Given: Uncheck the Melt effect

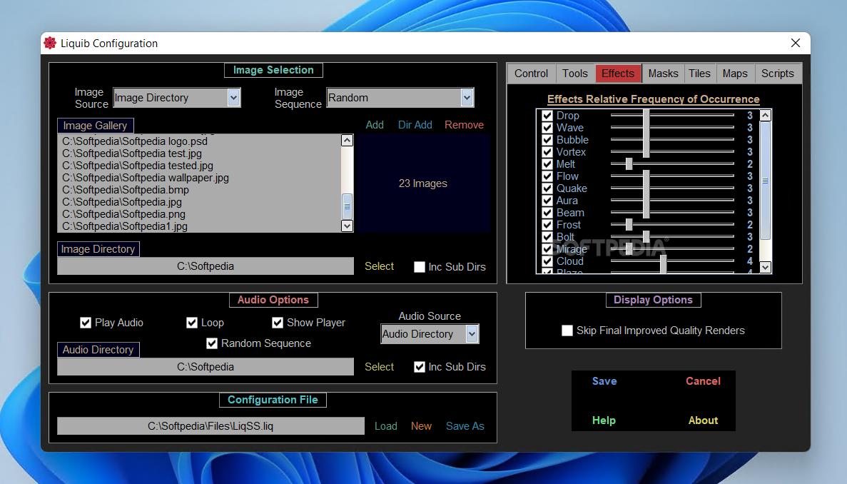Looking at the screenshot, I should (x=547, y=164).
